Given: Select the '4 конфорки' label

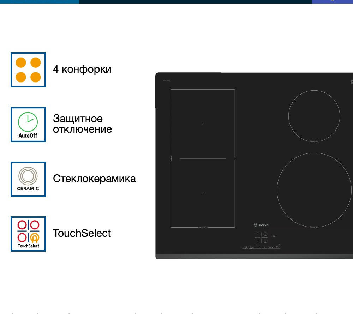Looking at the screenshot, I should [82, 69].
